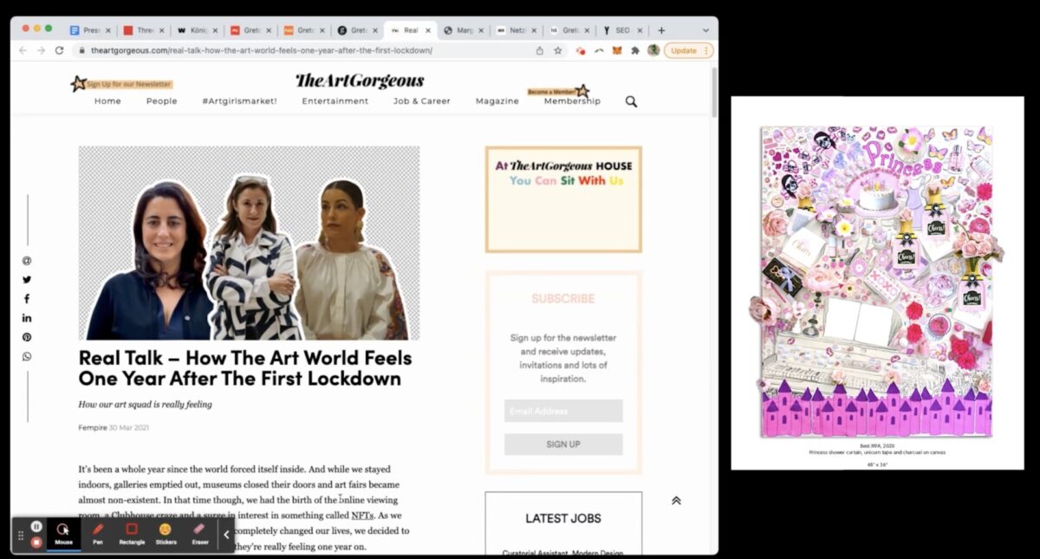Switch to the 'Marg' tab
The height and width of the screenshot is (559, 1040).
coord(464,30)
